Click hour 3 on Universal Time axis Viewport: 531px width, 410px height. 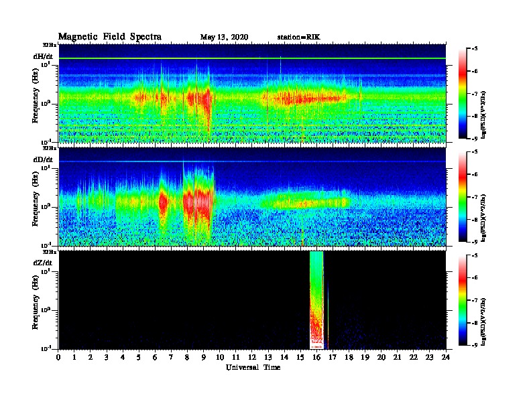[107, 357]
